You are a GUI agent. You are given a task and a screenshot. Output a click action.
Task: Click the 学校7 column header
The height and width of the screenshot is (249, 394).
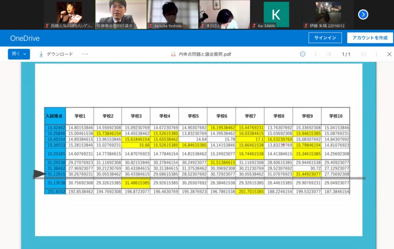click(250, 116)
